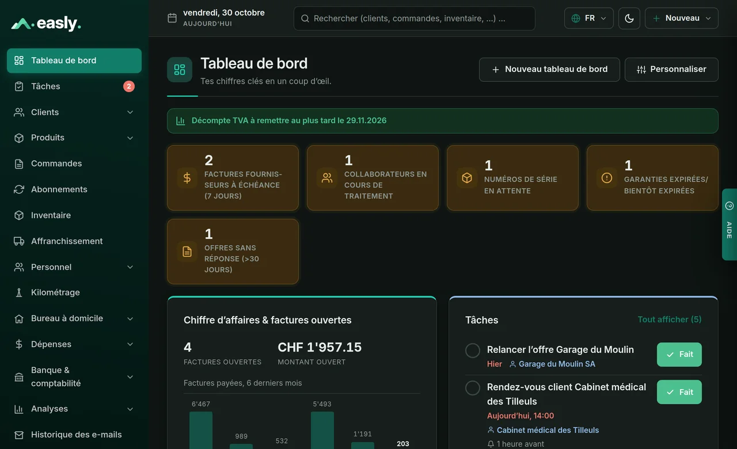Viewport: 737px width, 449px height.
Task: Click the numéros de série cube icon
Action: coord(467,178)
